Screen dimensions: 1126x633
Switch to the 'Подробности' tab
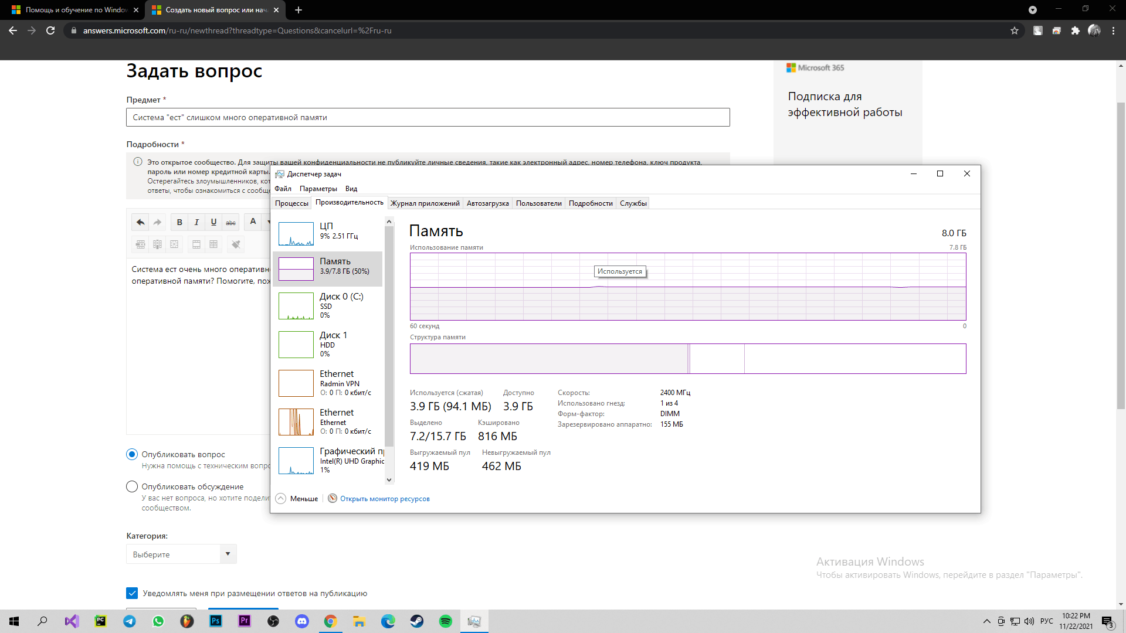click(591, 203)
